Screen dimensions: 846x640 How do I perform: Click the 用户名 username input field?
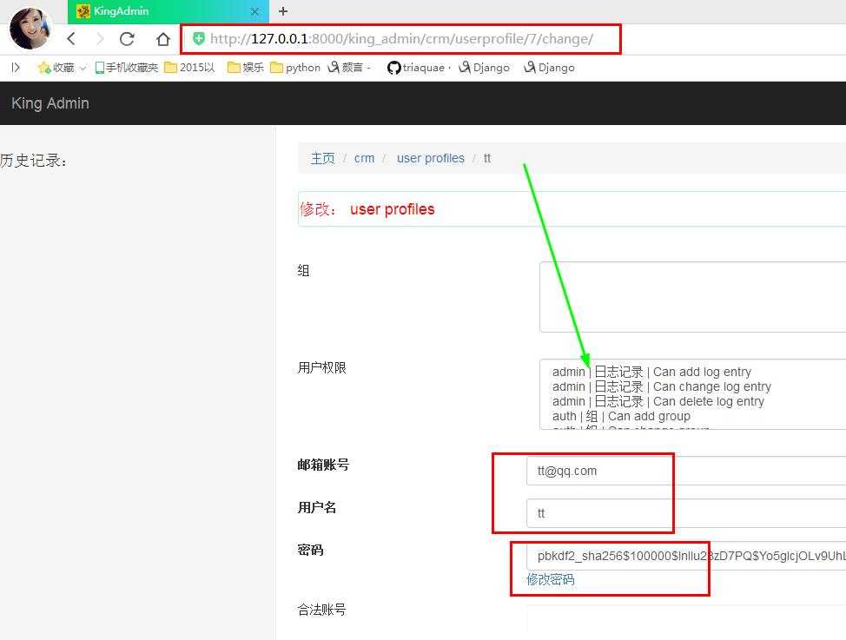[686, 513]
